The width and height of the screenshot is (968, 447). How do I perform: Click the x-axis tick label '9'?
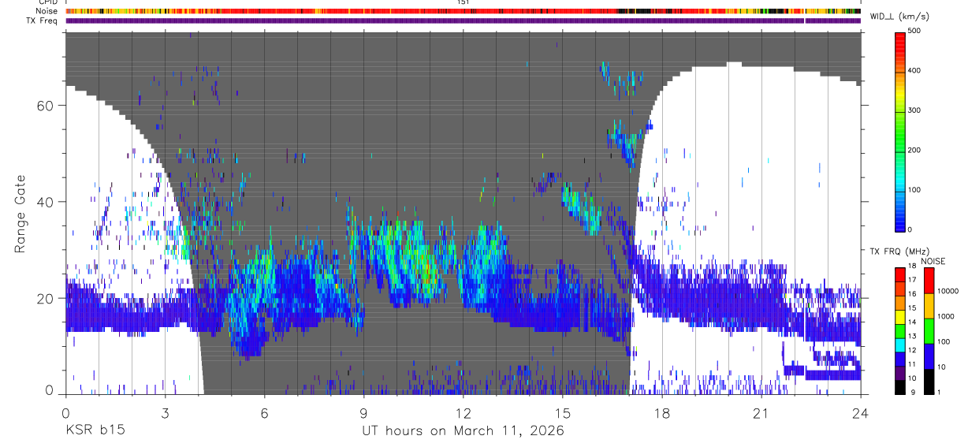(x=363, y=413)
